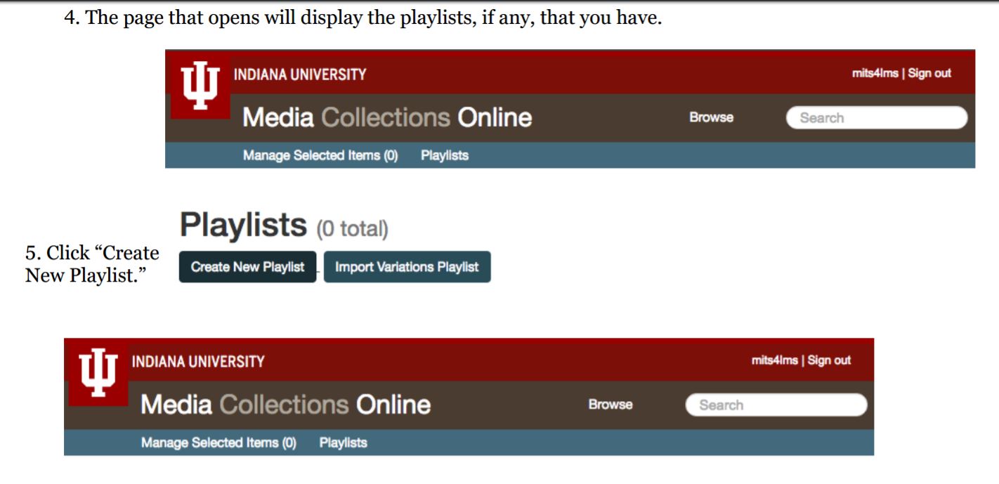The height and width of the screenshot is (484, 999).
Task: Click Playlists in the bottom navigation bar
Action: 343,443
